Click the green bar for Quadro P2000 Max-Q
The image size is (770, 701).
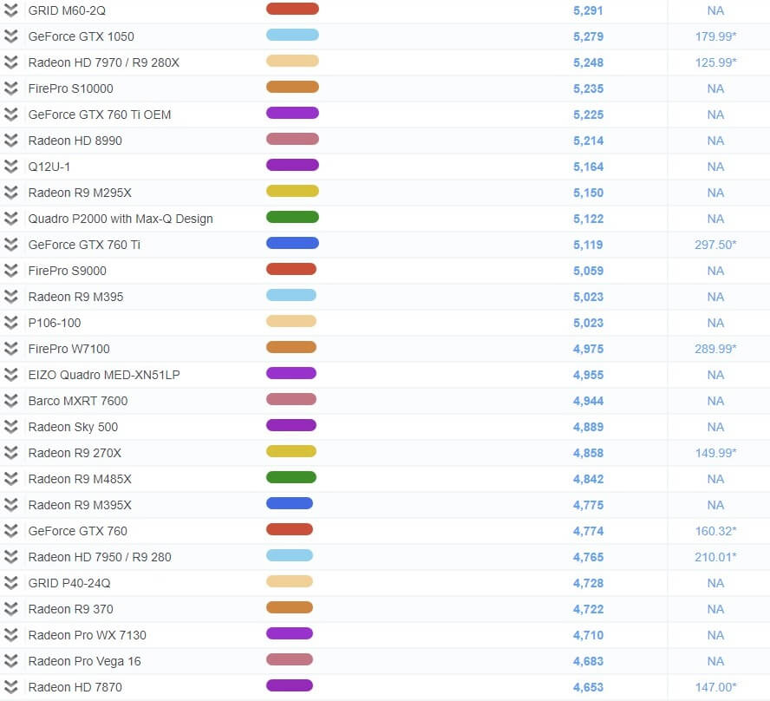pyautogui.click(x=293, y=217)
